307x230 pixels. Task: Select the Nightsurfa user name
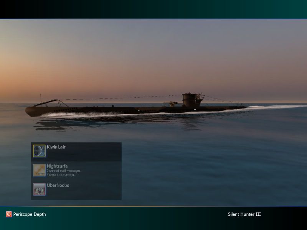click(x=57, y=166)
